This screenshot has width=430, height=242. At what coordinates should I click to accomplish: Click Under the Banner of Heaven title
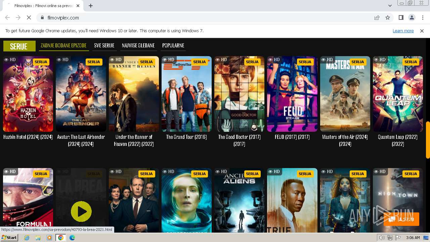pos(134,140)
